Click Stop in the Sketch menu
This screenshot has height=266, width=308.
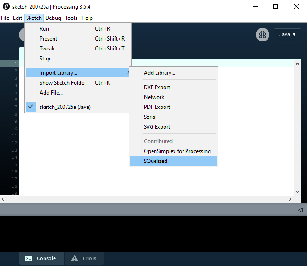[x=78, y=59]
